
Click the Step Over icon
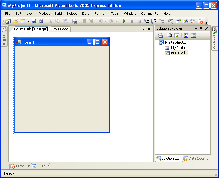point(154,21)
